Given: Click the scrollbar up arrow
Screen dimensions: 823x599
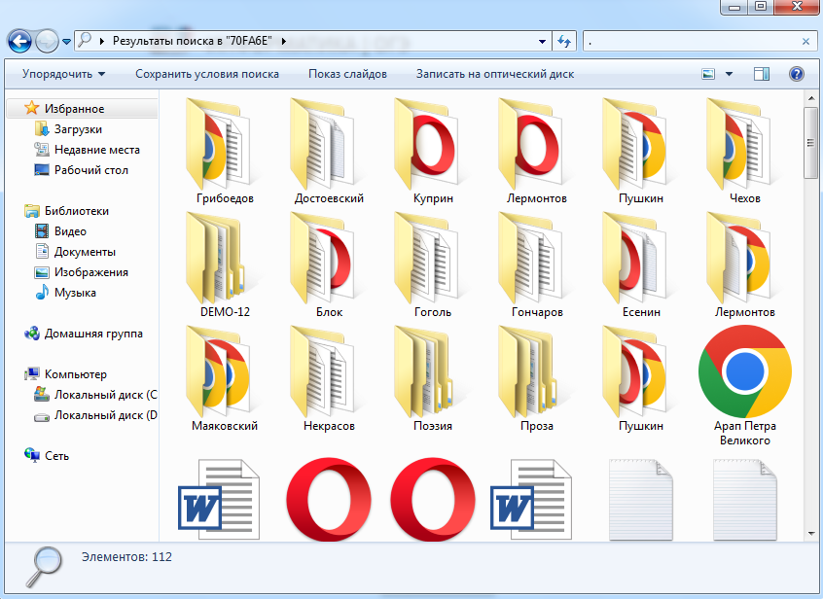Looking at the screenshot, I should pos(811,98).
